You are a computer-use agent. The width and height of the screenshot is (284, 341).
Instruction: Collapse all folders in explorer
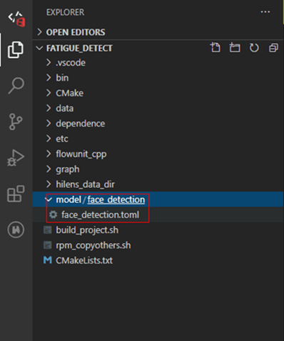273,48
